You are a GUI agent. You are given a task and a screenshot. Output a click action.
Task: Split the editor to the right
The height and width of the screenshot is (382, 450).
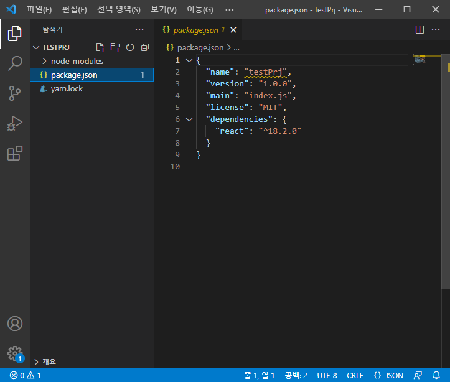click(420, 29)
